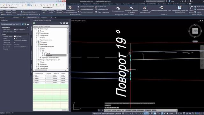Select Точки tree node
Viewport: 204px width, 115px height.
click(x=42, y=31)
